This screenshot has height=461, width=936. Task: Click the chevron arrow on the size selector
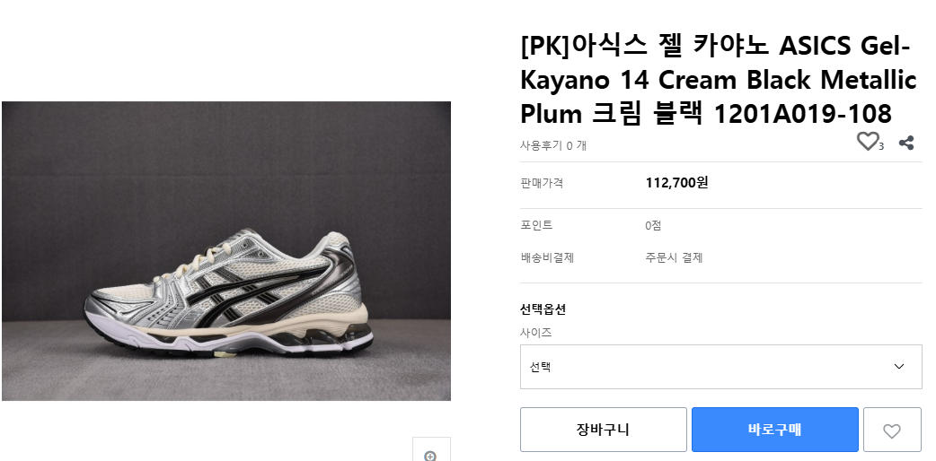[x=898, y=367]
